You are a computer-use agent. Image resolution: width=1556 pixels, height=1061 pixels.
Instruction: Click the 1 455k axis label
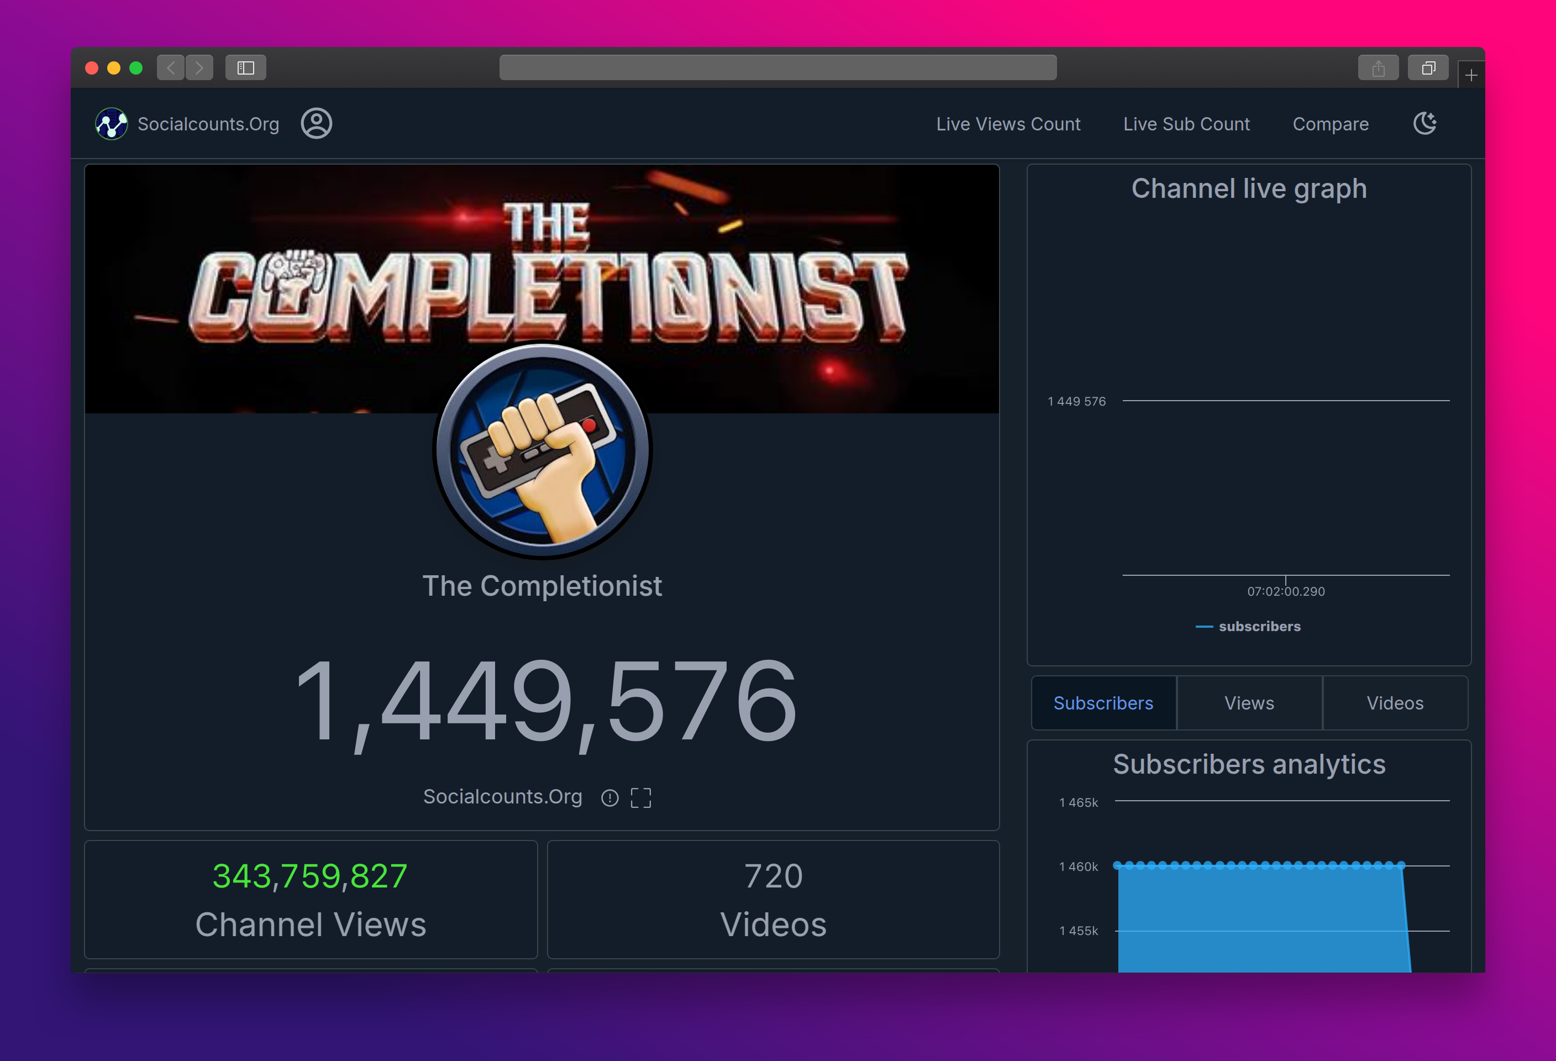(x=1079, y=931)
